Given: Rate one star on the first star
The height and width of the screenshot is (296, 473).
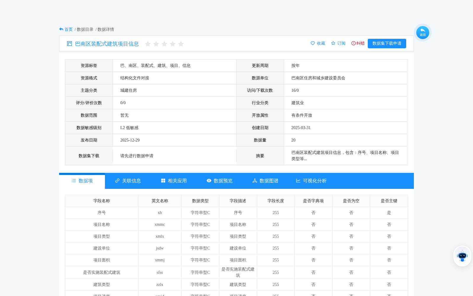Looking at the screenshot, I should [x=148, y=44].
